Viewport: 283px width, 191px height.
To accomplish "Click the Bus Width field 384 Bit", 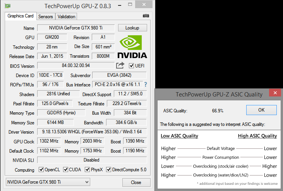I will 130,113.
